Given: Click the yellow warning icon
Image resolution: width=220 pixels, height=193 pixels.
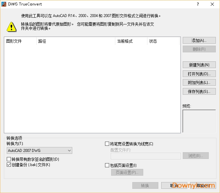Looking at the screenshot, I should (12, 26).
